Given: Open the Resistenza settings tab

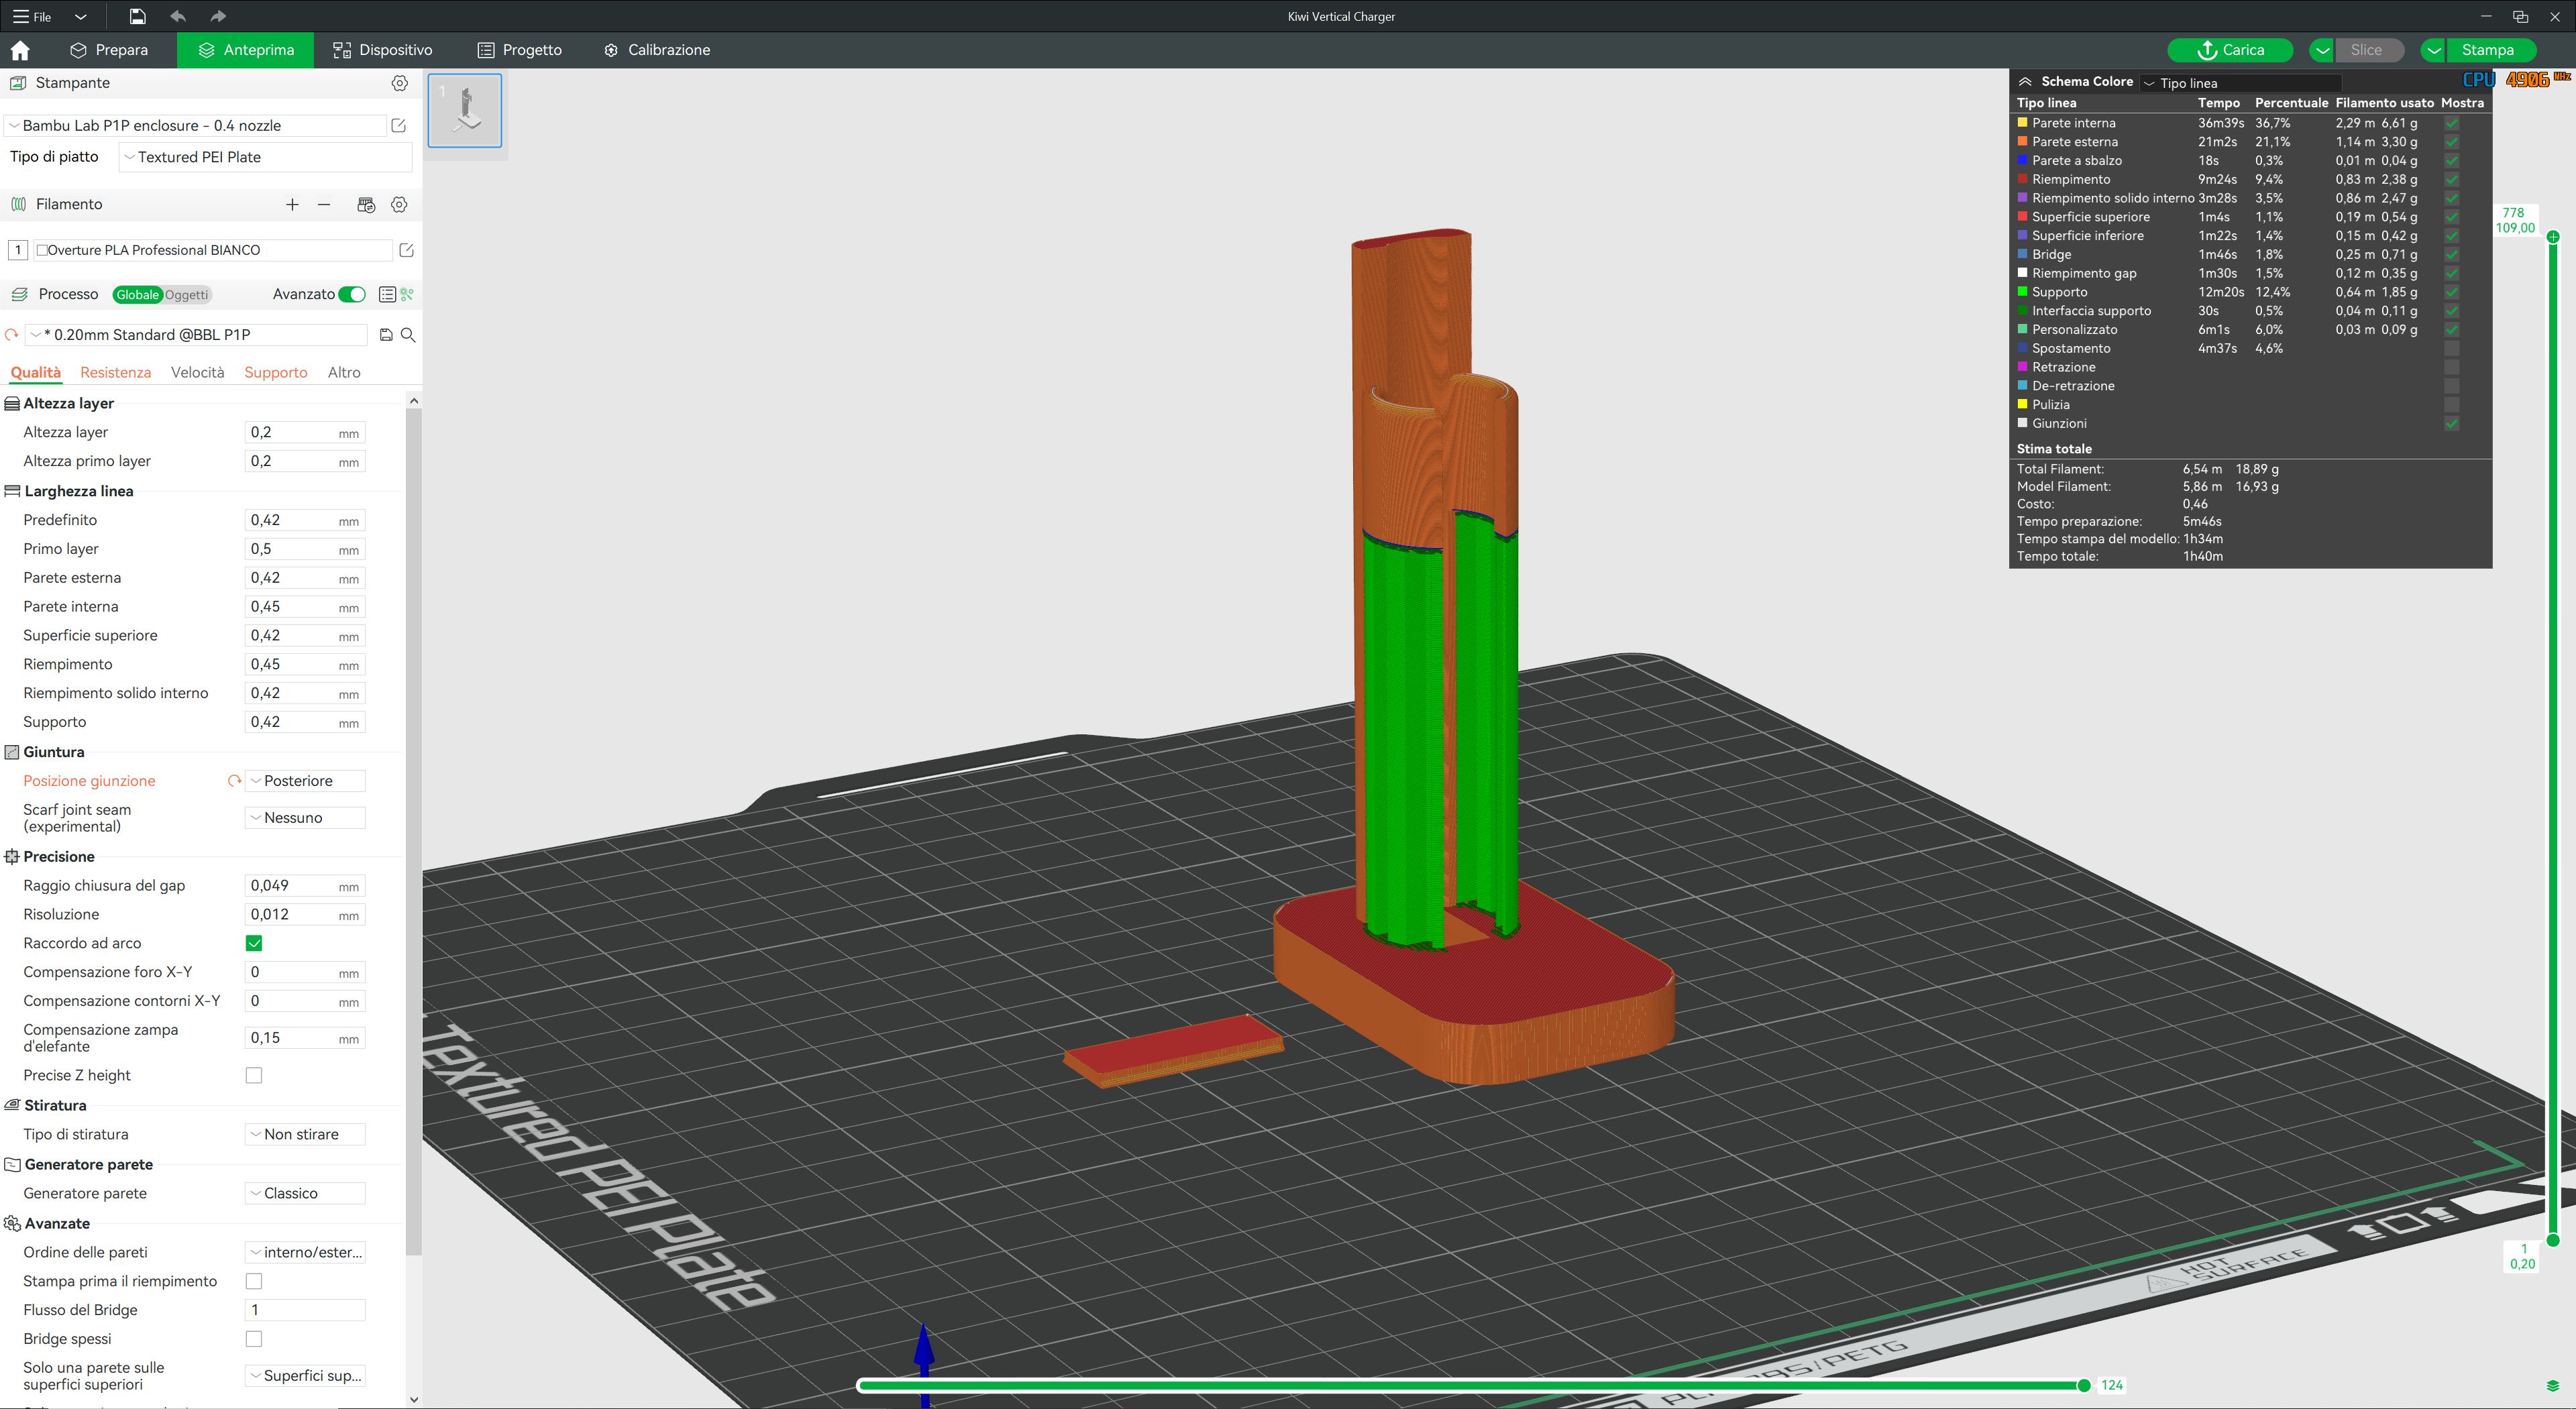Looking at the screenshot, I should pos(116,372).
